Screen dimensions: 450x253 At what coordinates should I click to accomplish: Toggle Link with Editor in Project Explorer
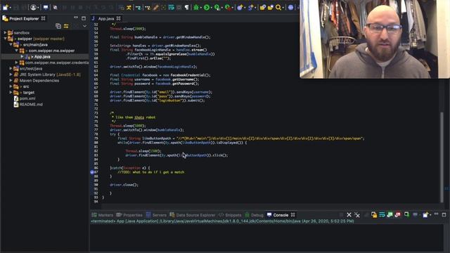[66, 26]
